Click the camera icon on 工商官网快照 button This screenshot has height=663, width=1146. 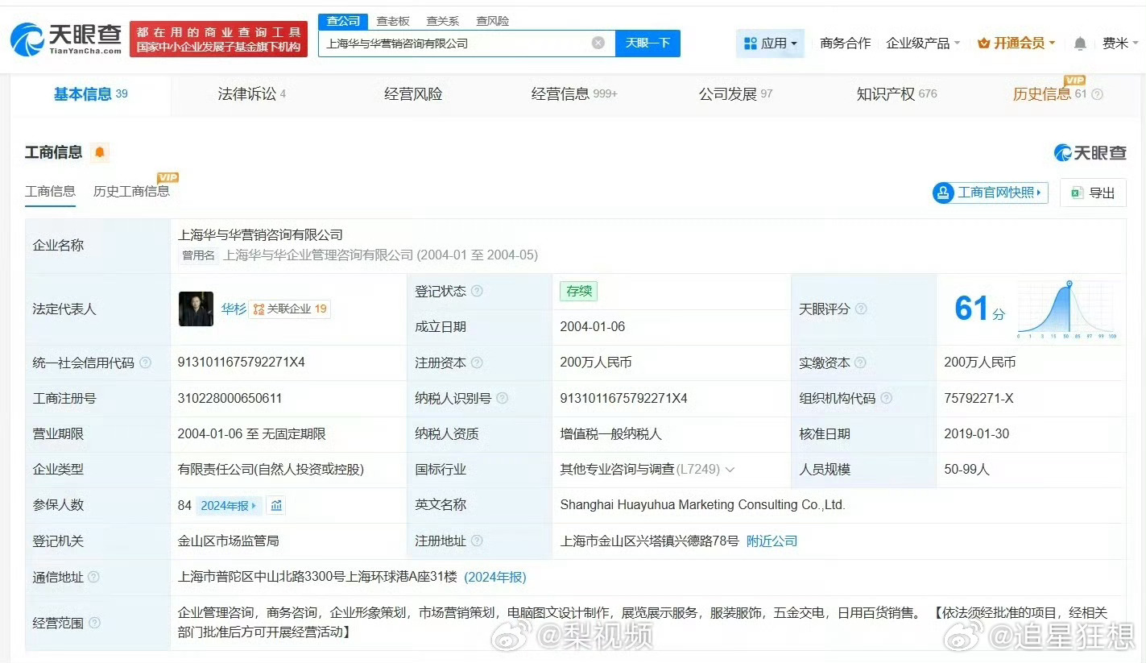943,193
